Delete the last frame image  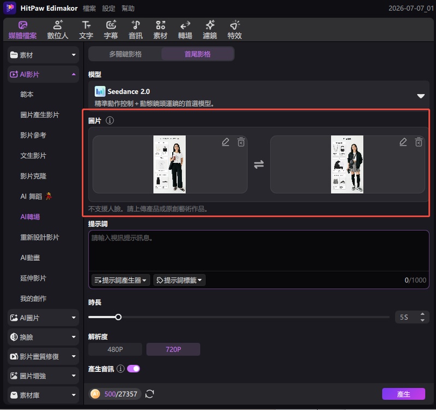[x=419, y=142]
